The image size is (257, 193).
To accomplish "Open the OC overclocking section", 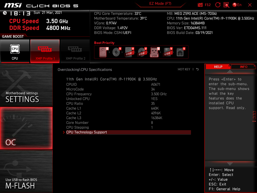I will tap(26, 128).
